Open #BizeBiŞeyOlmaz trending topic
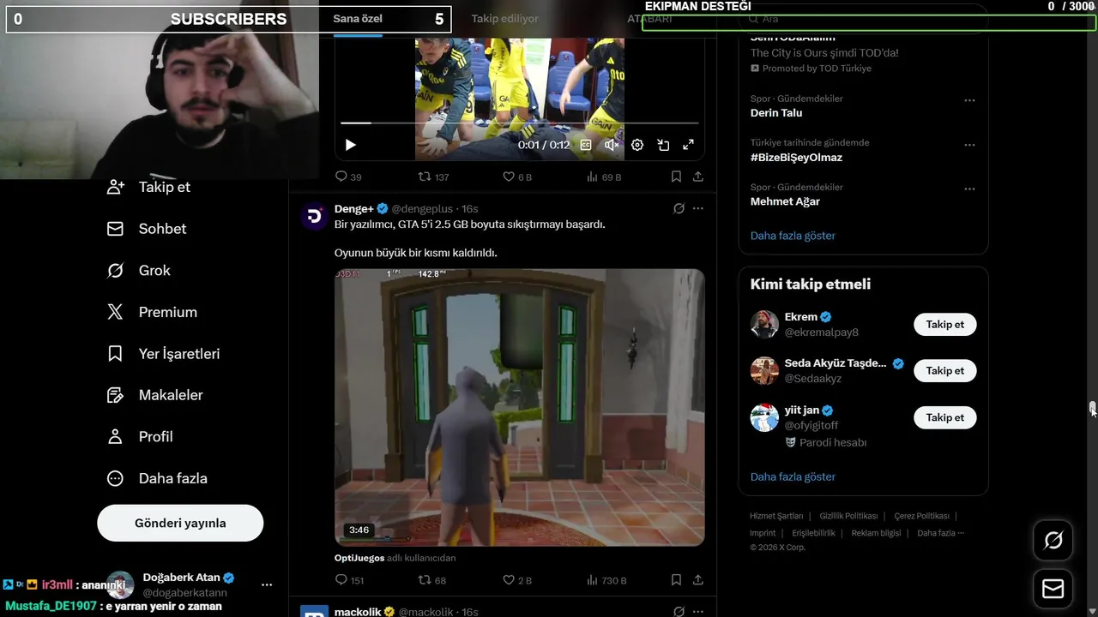 coord(796,158)
